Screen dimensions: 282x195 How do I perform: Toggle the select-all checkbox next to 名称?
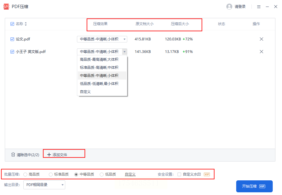(x=12, y=24)
